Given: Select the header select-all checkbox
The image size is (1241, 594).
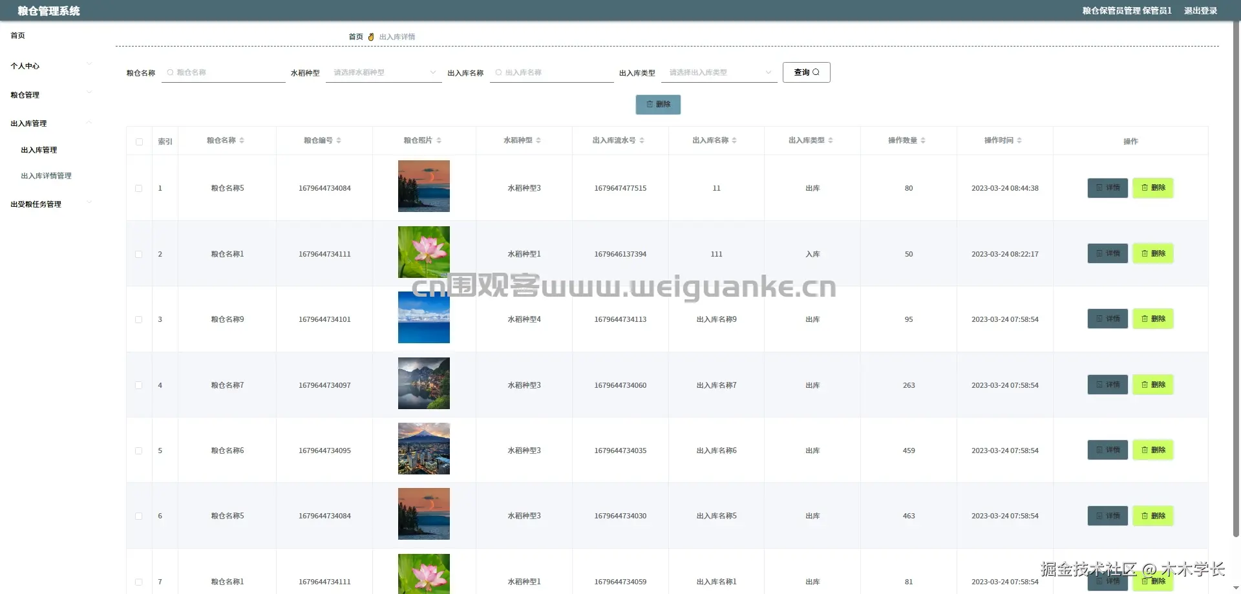Looking at the screenshot, I should click(139, 142).
